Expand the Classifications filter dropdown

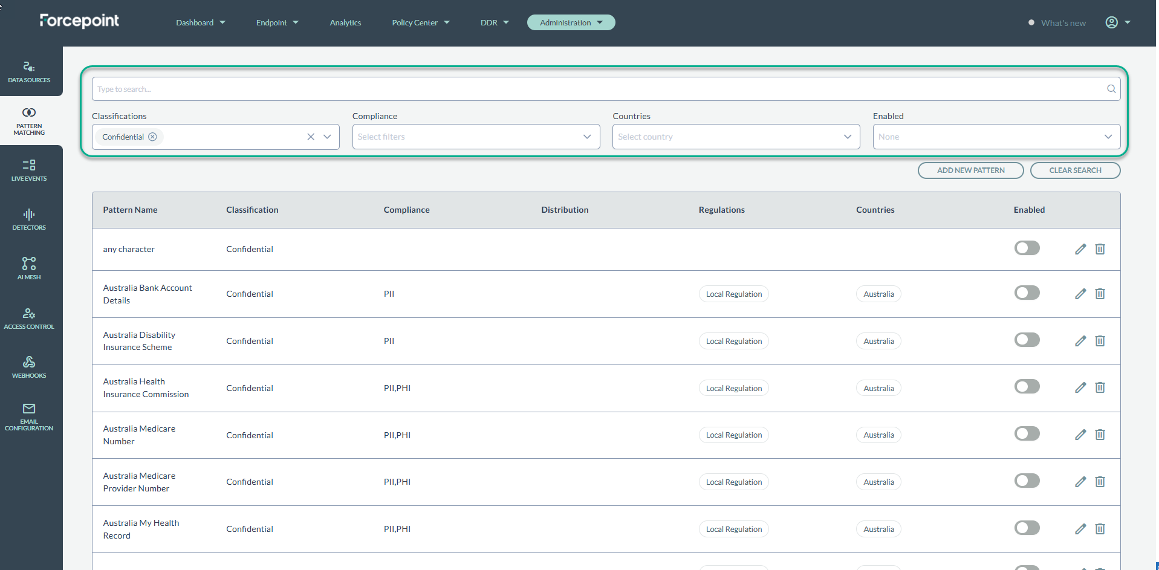327,137
